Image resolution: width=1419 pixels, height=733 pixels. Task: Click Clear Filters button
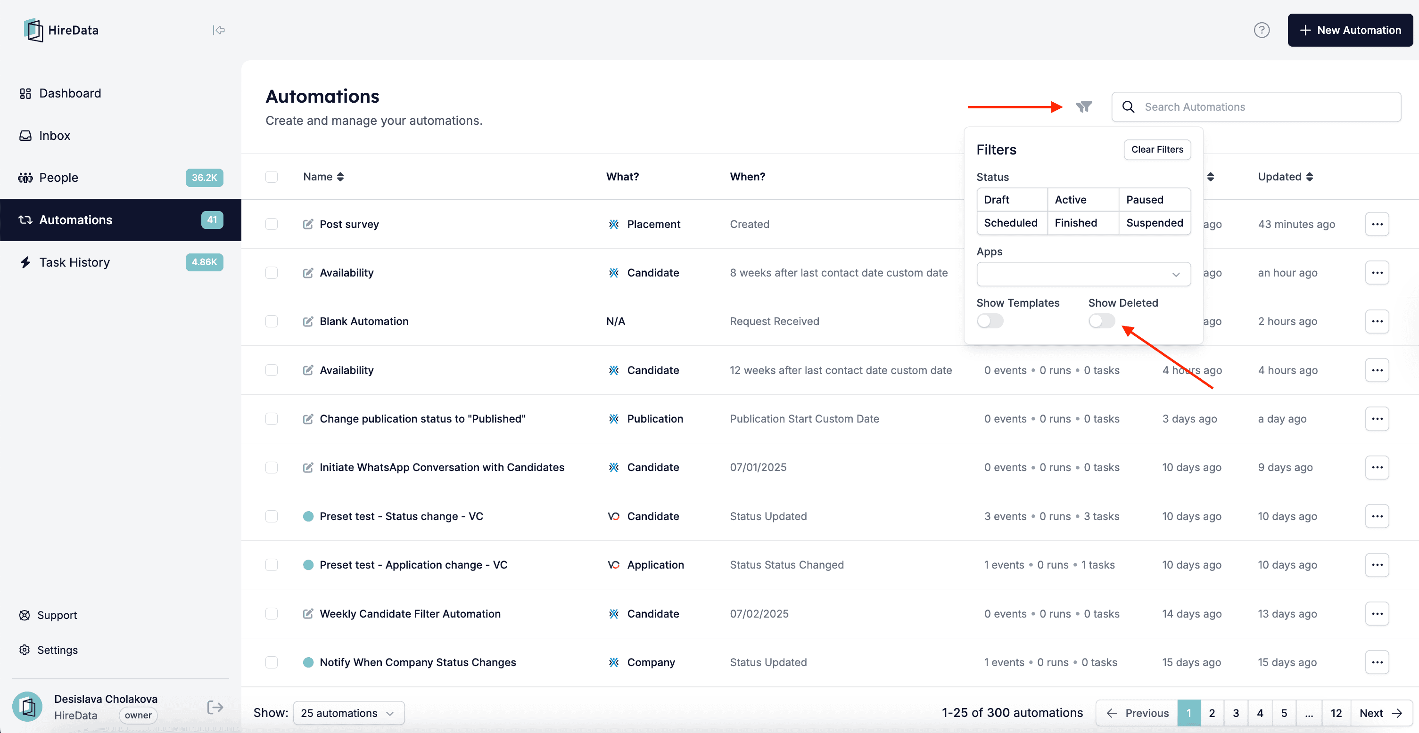tap(1157, 150)
